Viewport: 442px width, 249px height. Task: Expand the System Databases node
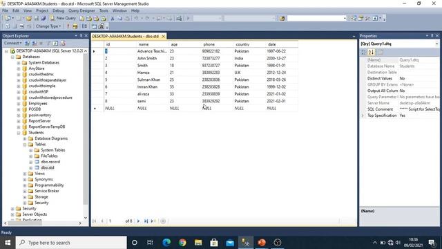coord(19,63)
